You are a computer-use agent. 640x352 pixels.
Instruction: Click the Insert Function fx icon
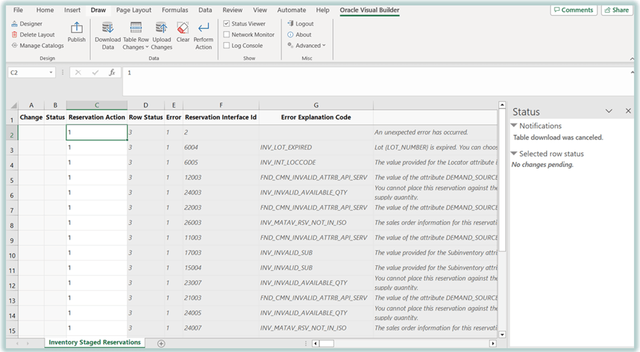(x=112, y=72)
